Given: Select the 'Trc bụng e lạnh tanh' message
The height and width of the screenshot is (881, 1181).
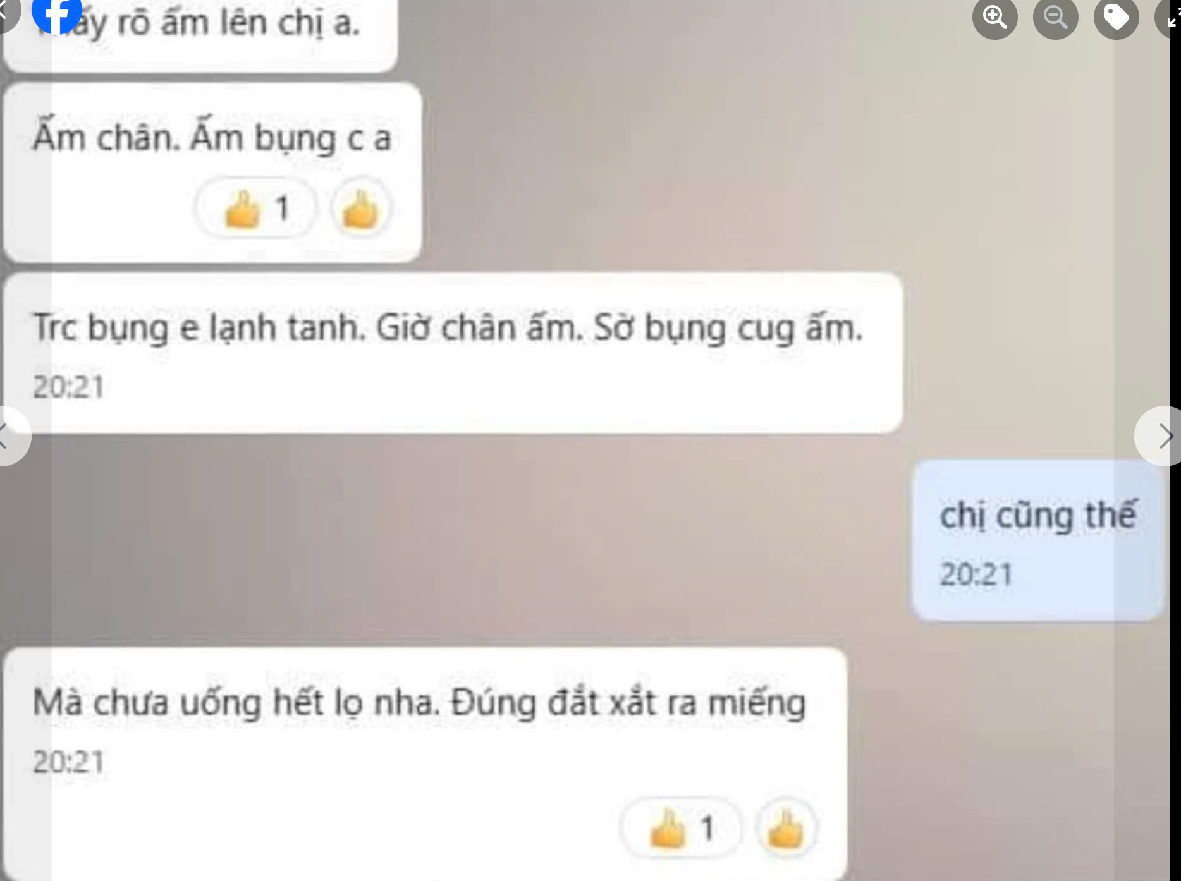Looking at the screenshot, I should pyautogui.click(x=453, y=353).
